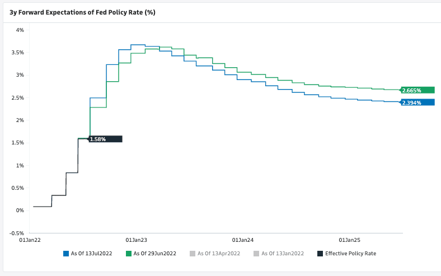
Task: Click the 01Jan22 x-axis label
Action: click(29, 240)
